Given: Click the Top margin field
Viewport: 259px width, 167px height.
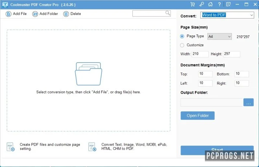Looking at the screenshot, I should (x=205, y=74).
